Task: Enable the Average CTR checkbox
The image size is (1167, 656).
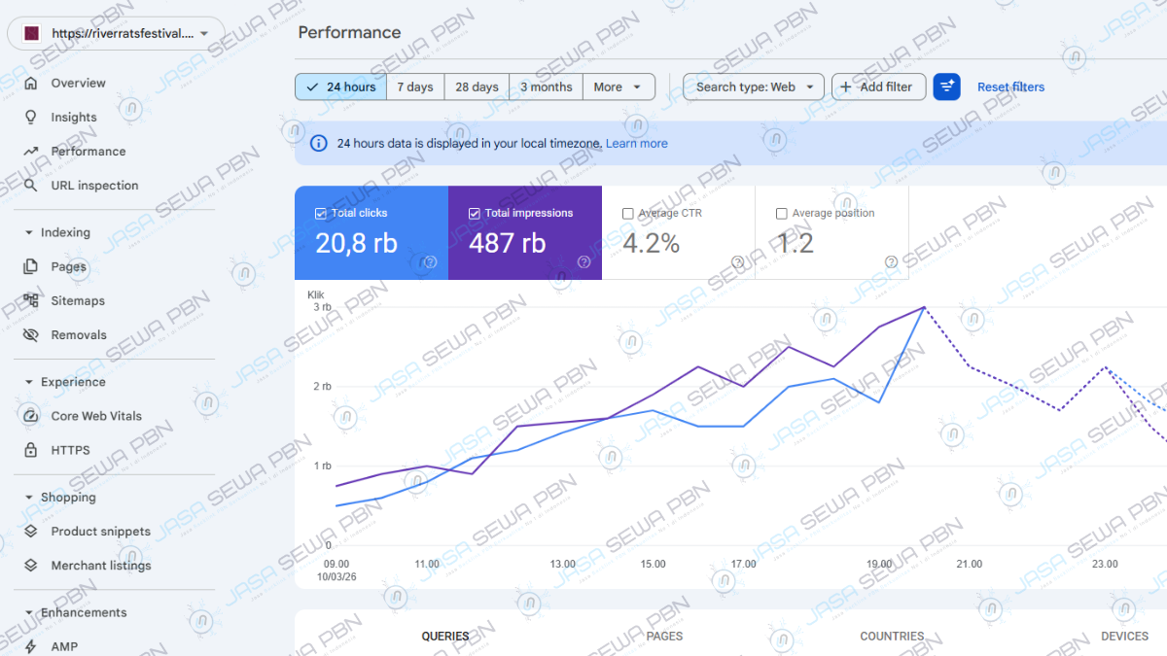Action: tap(628, 214)
